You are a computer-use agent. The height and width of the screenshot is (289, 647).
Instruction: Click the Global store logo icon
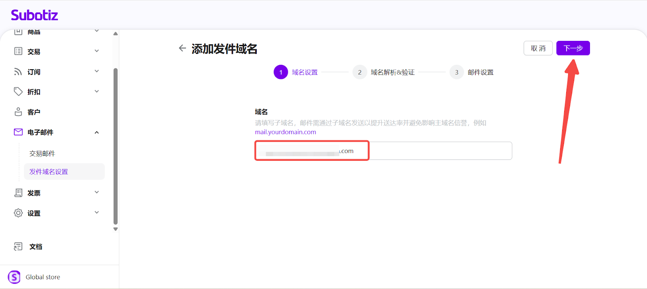pos(14,277)
